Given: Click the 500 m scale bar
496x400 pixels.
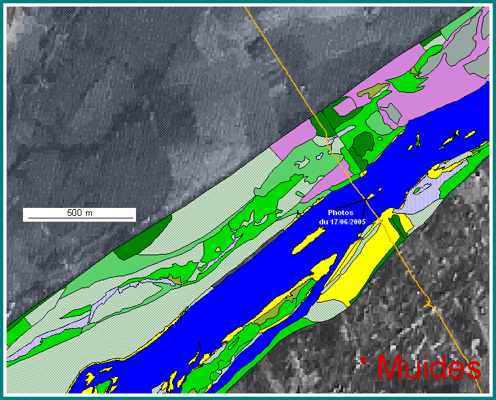Looking at the screenshot, I should click(79, 214).
